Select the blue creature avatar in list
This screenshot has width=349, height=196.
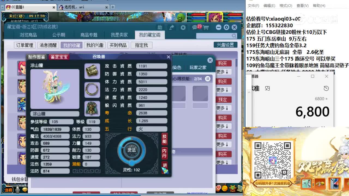22,105
